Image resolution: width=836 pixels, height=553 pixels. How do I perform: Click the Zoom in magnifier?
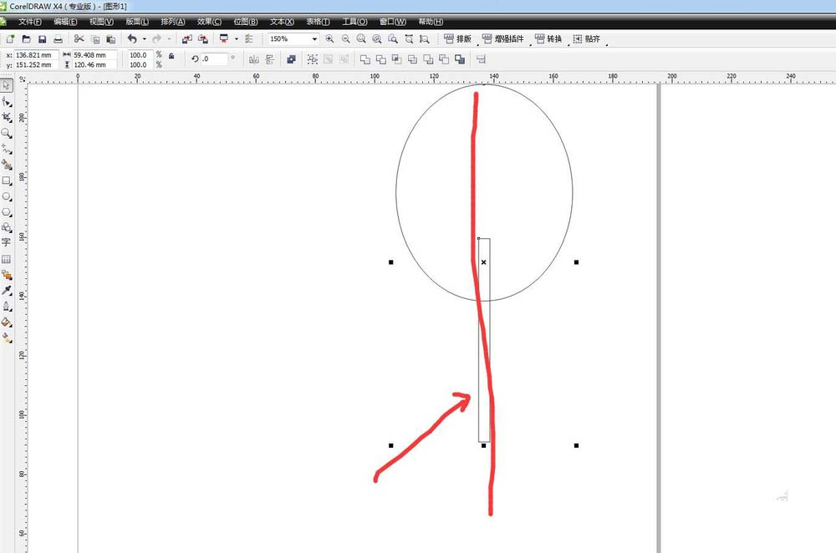click(x=330, y=39)
